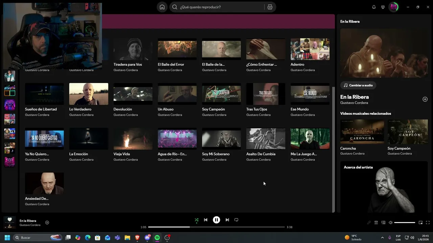Screen dimensions: 433x243
Task: Open Friend Activity icon
Action: point(383,7)
